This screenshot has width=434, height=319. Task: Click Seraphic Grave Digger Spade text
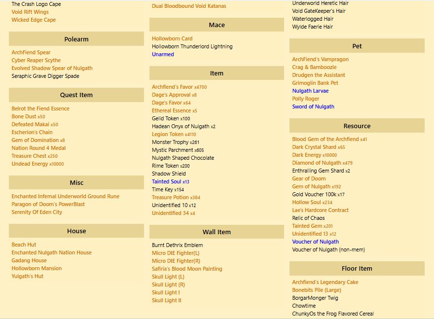pyautogui.click(x=45, y=76)
